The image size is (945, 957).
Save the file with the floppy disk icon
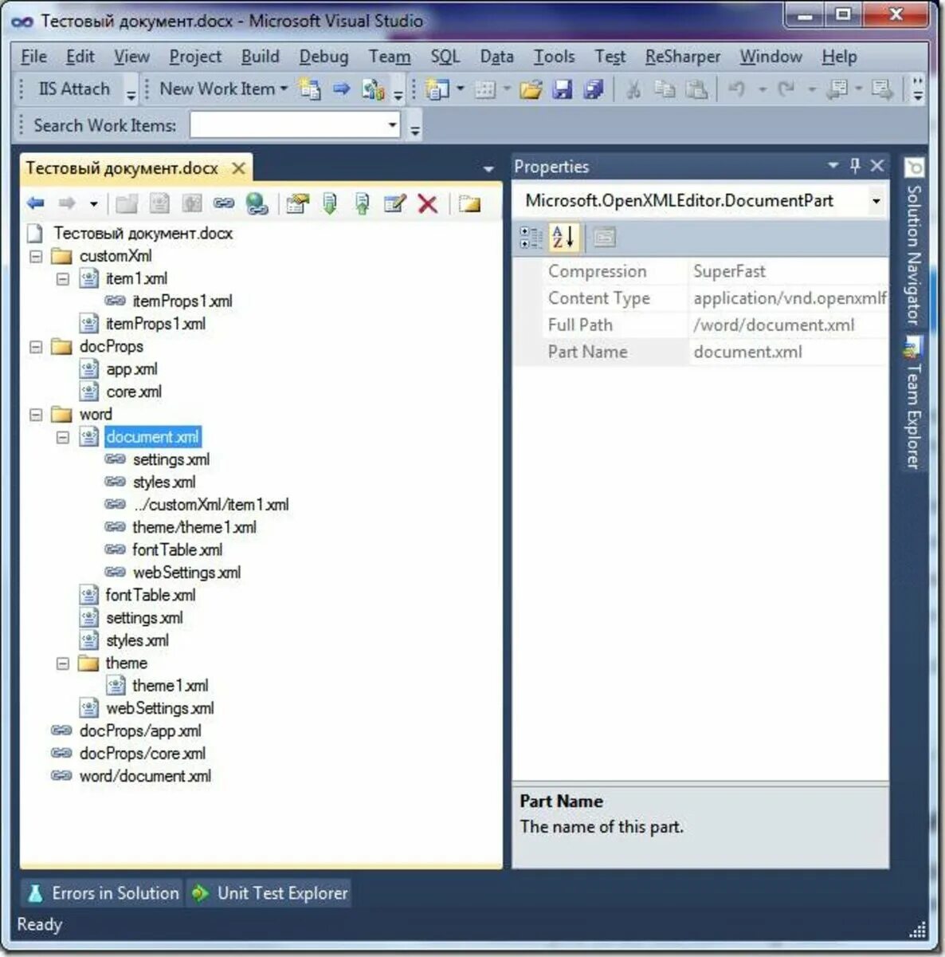[x=563, y=89]
